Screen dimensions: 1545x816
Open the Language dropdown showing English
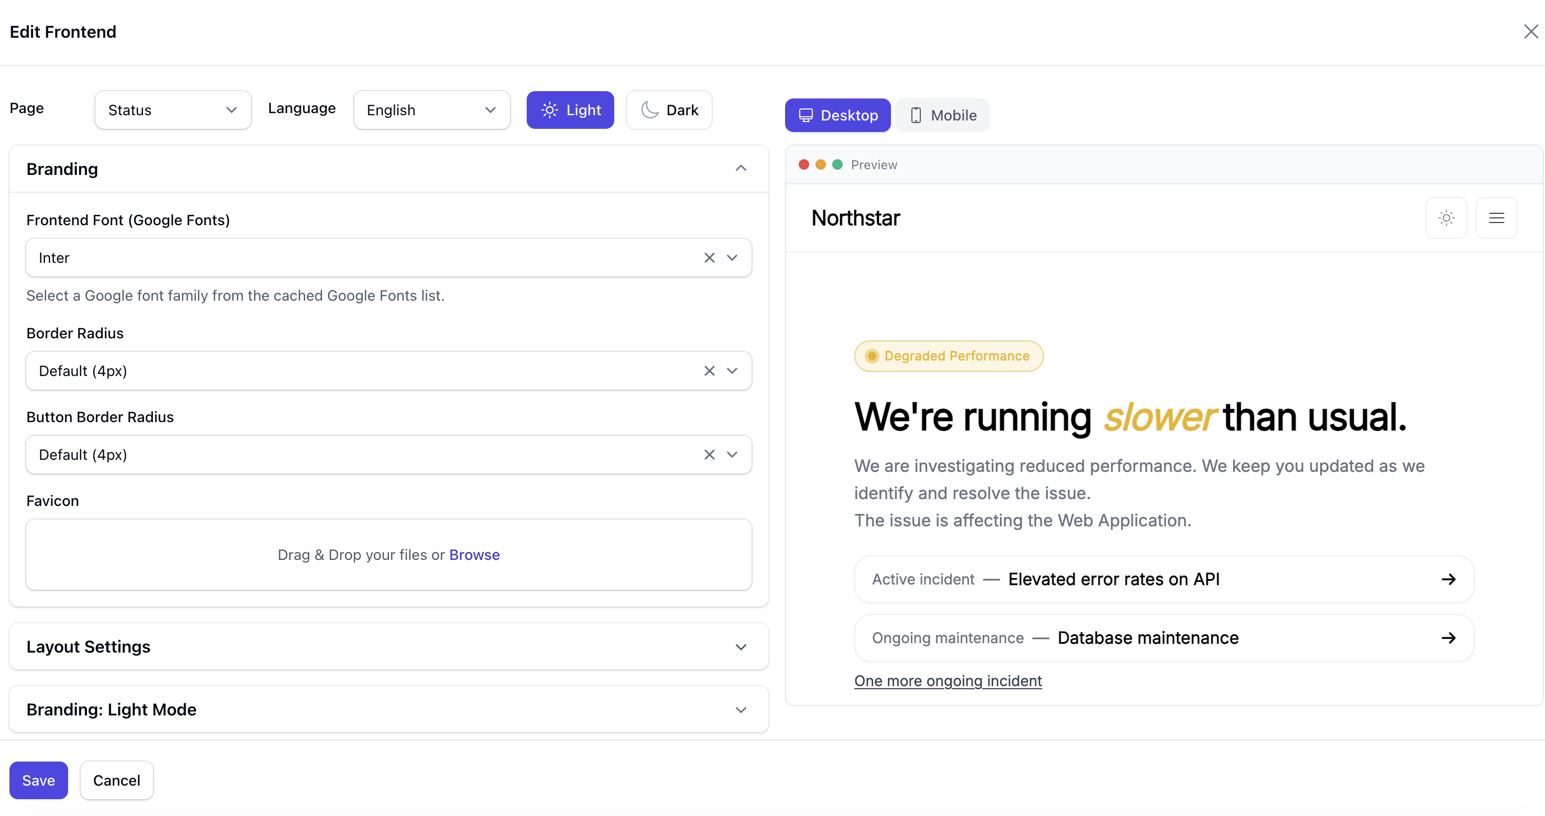click(x=431, y=109)
